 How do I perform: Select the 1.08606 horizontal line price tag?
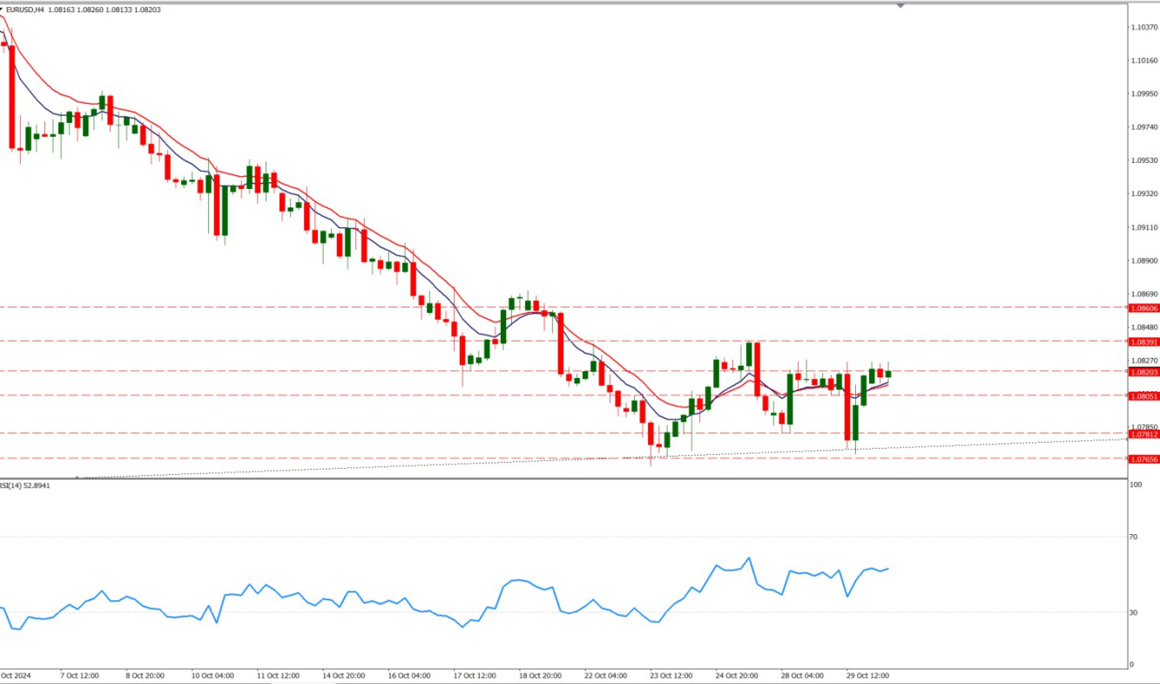[x=1143, y=308]
